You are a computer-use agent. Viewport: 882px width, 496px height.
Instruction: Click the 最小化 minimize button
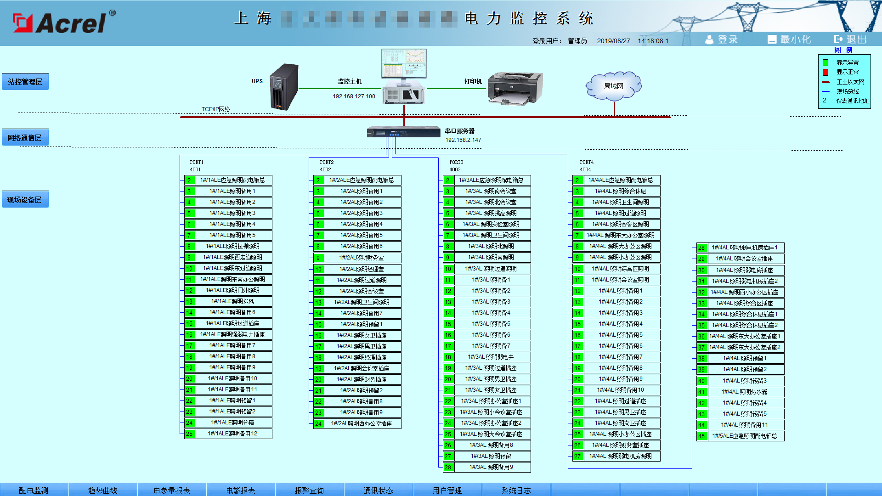pos(789,39)
